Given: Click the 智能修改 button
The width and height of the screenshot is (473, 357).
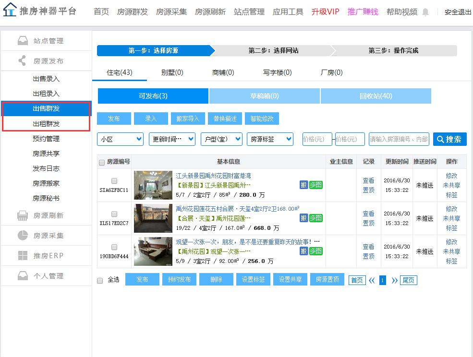Looking at the screenshot, I should click(x=262, y=119).
